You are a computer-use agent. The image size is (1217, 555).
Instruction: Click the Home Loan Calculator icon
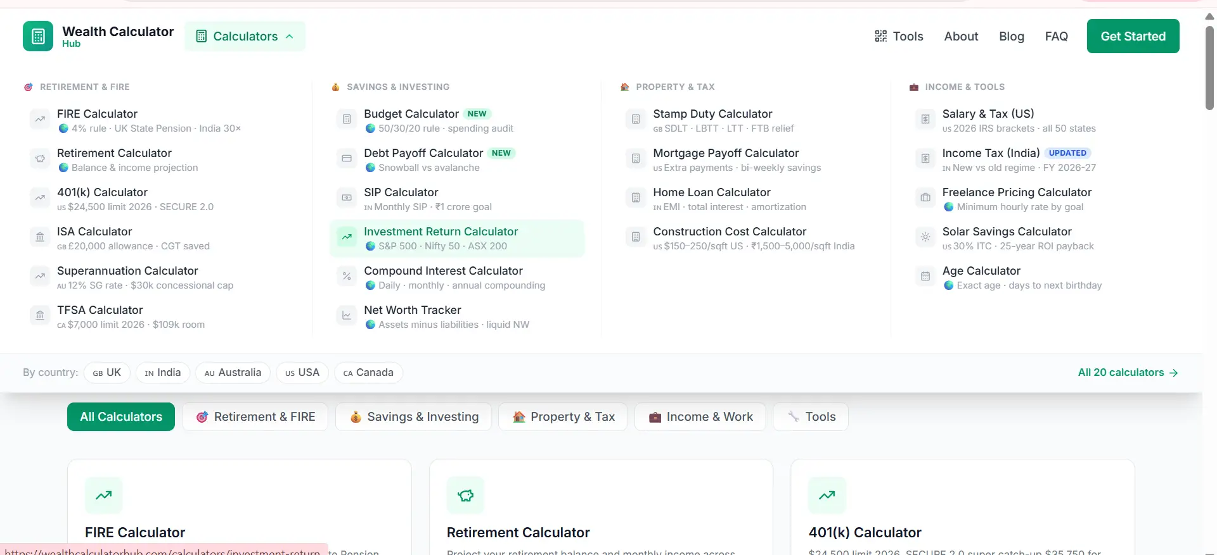(x=636, y=198)
